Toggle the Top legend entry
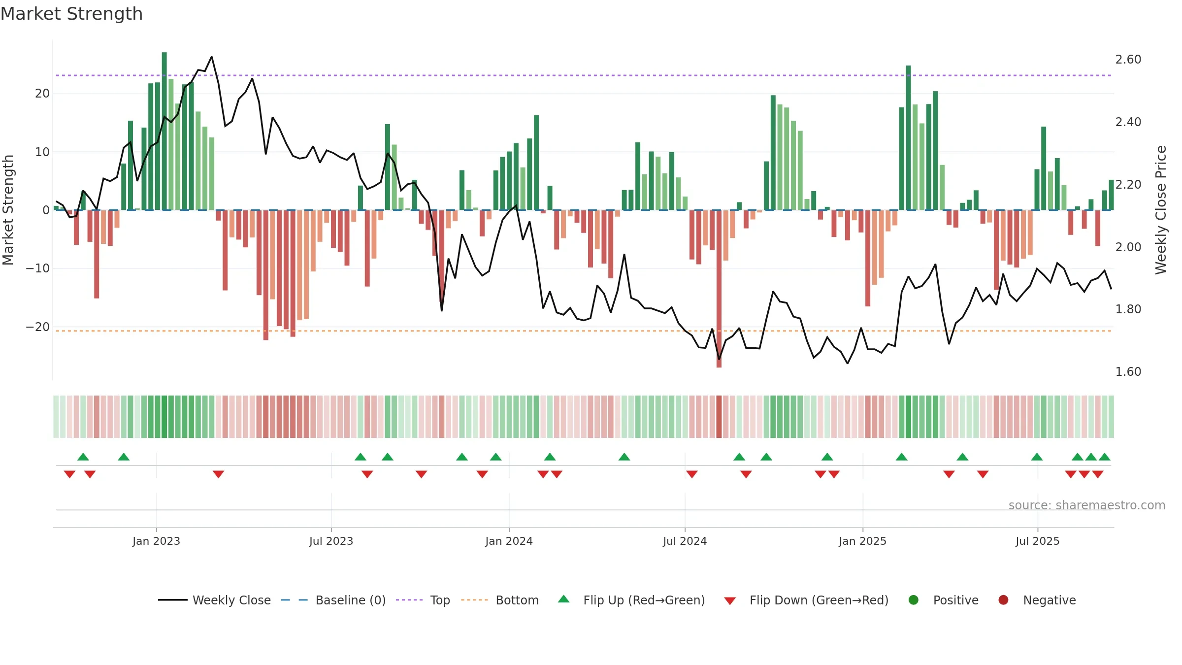 pos(423,600)
